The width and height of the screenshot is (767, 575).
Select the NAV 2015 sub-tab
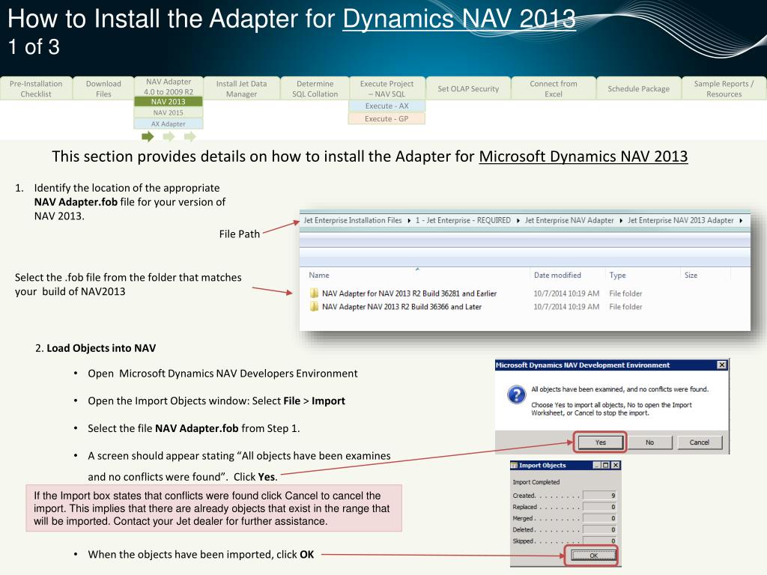[169, 112]
